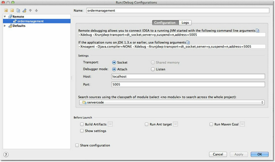Click the Remote configuration type icon
This screenshot has height=162, width=275.
tap(10, 17)
